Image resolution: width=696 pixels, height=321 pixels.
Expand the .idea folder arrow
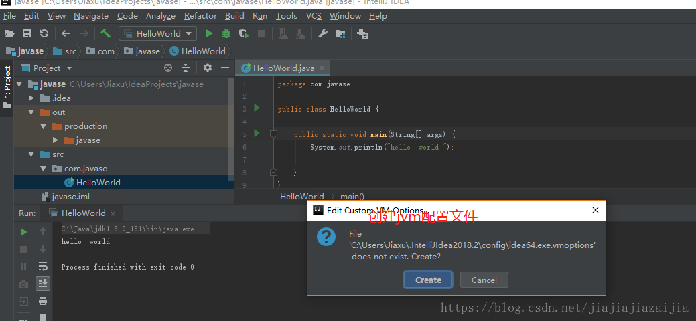coord(31,98)
